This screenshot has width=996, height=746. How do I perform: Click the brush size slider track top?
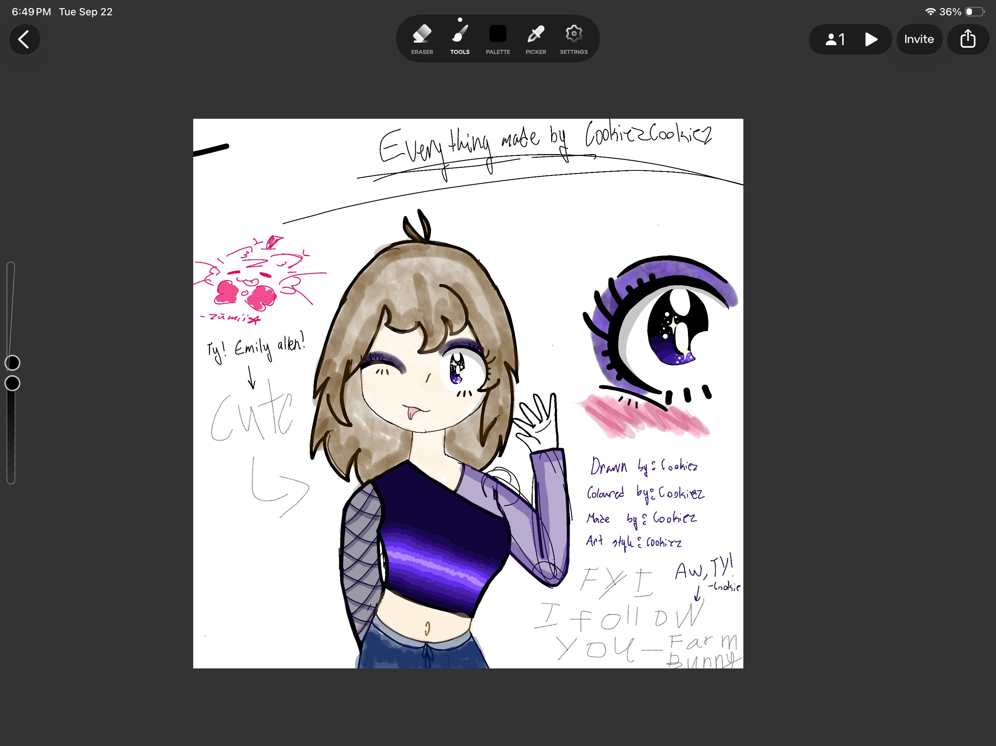point(11,266)
